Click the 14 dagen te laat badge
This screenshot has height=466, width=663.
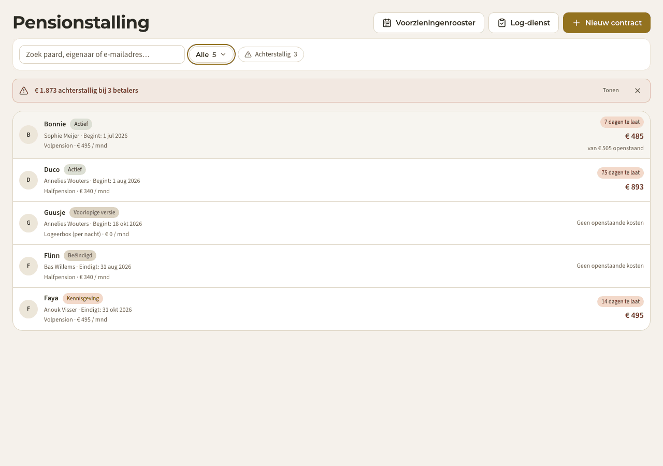[621, 302]
